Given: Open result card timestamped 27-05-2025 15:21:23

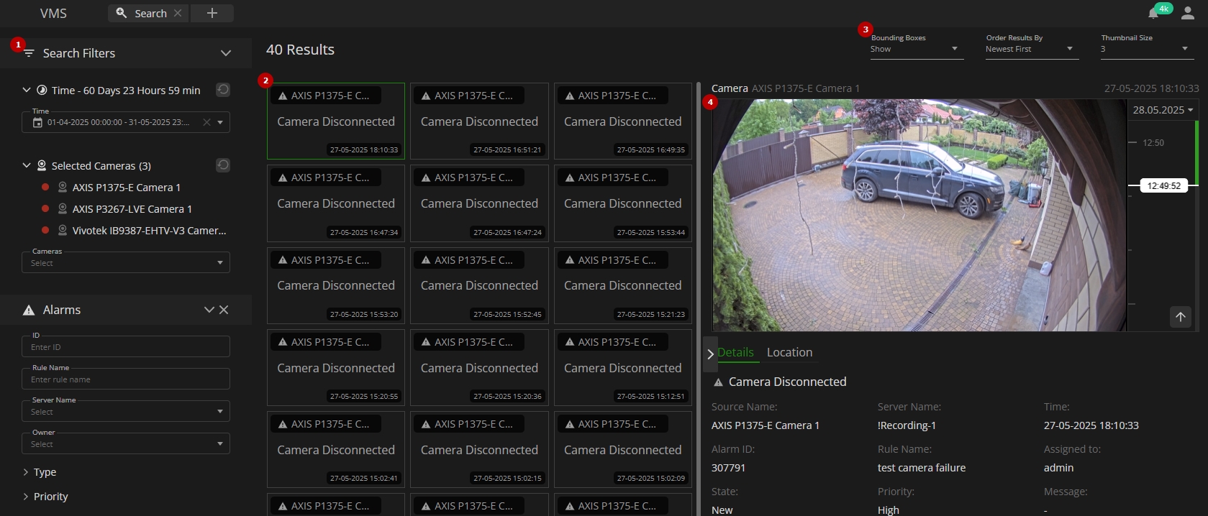Looking at the screenshot, I should pyautogui.click(x=623, y=285).
